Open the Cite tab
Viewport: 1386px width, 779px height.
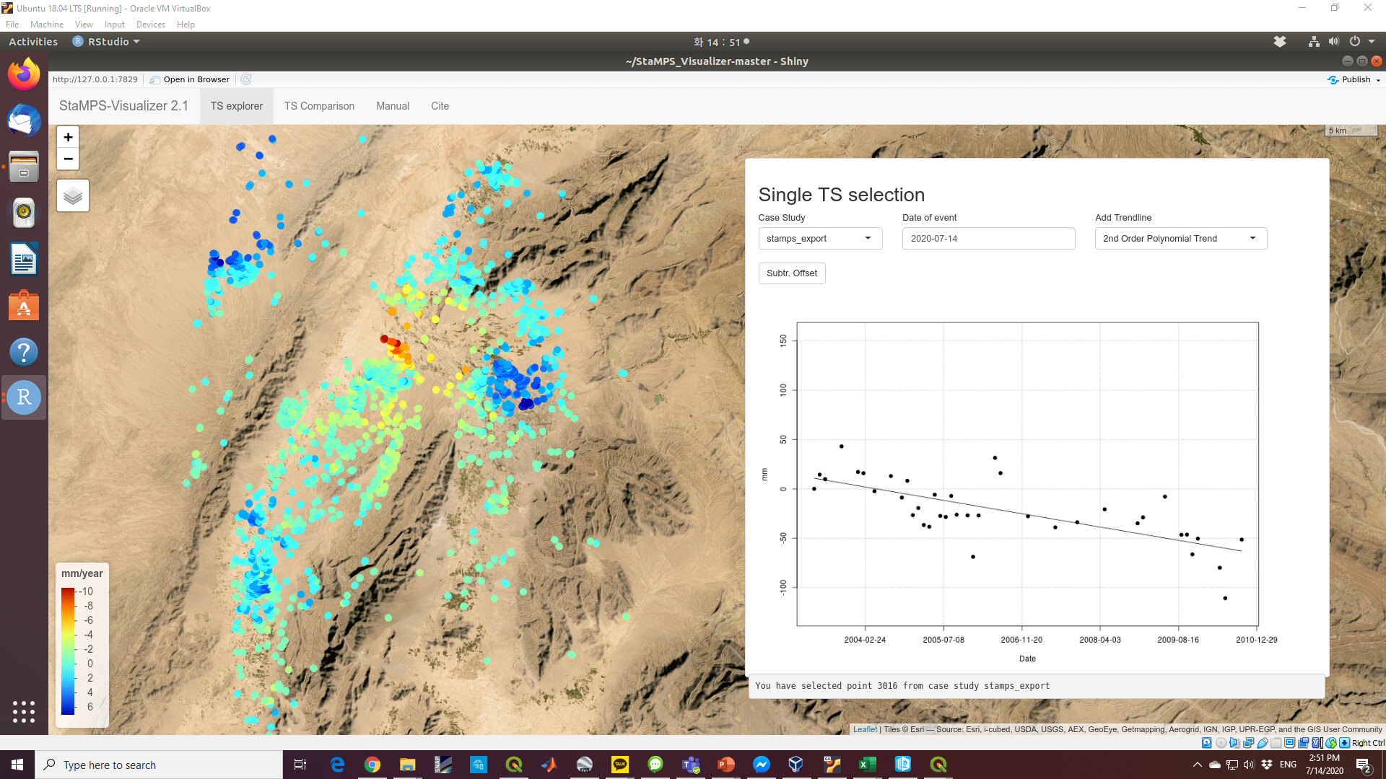point(440,106)
